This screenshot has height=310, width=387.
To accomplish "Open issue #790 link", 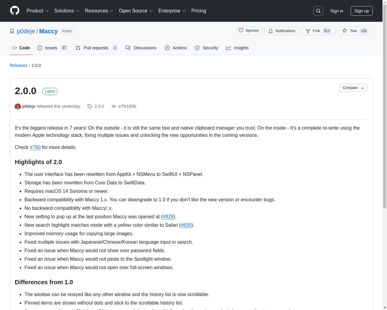I will [35, 147].
